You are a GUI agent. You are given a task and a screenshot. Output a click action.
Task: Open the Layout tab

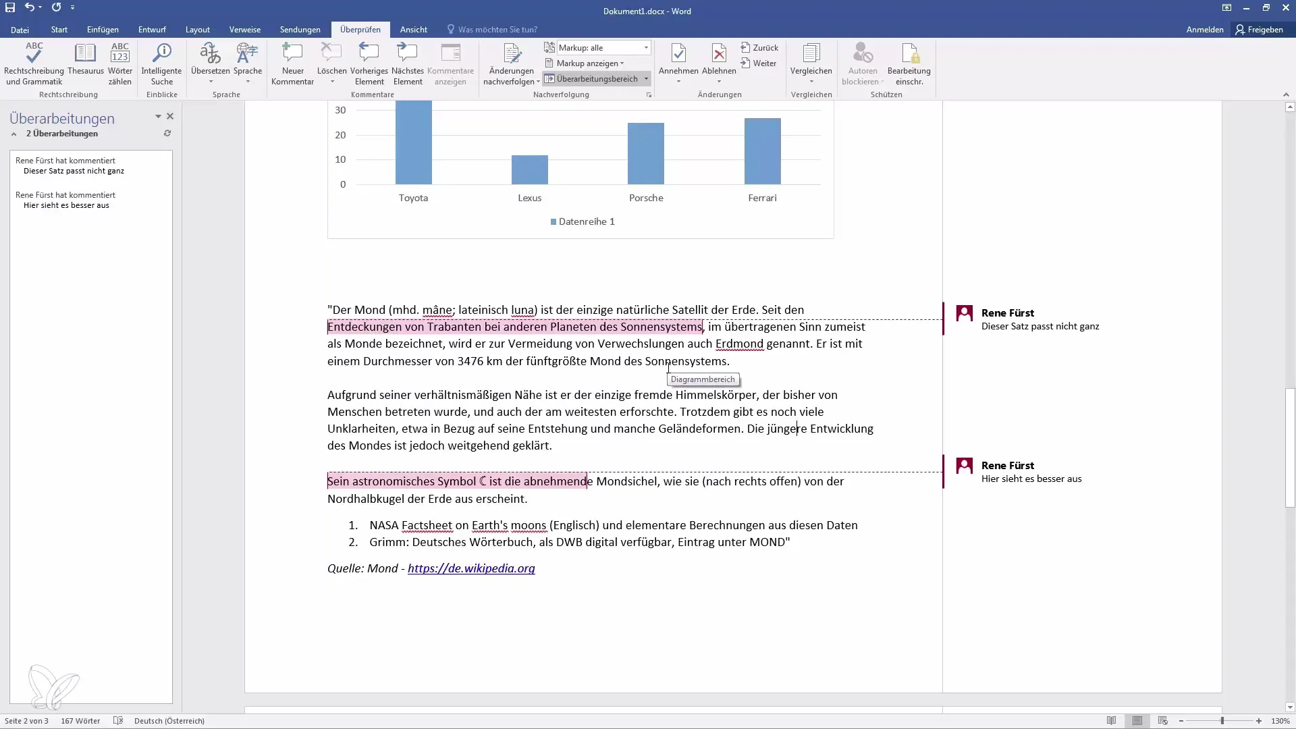point(198,30)
